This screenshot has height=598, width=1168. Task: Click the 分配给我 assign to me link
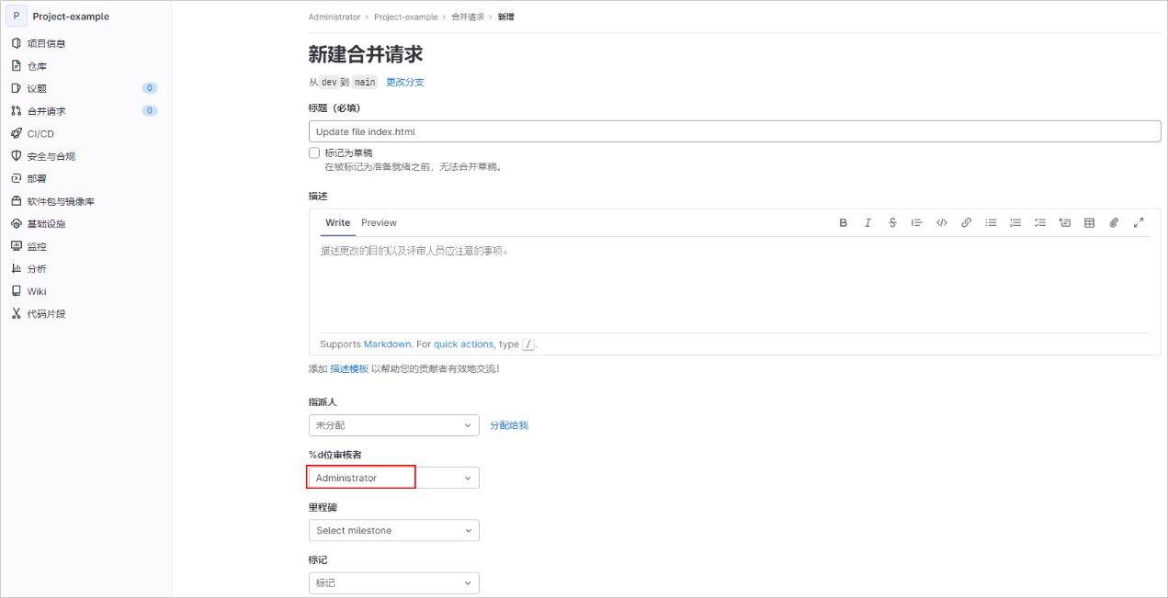pos(509,425)
